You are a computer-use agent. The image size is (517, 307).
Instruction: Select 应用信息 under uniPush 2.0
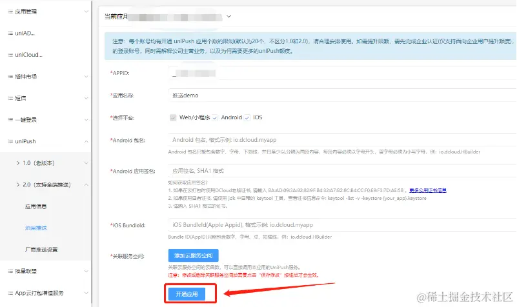pyautogui.click(x=35, y=206)
